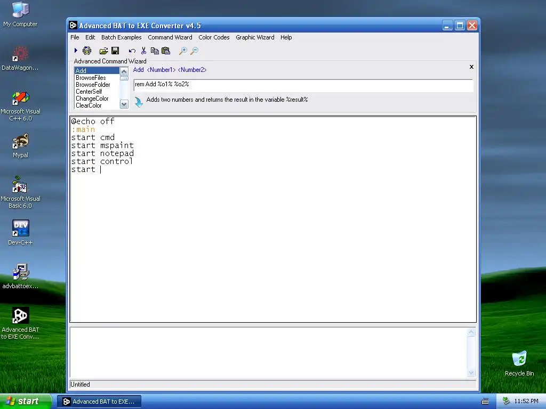Select the My Computer desktop icon
The width and height of the screenshot is (546, 409).
pos(20,14)
